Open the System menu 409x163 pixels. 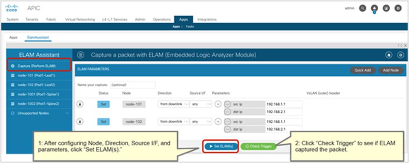point(12,20)
